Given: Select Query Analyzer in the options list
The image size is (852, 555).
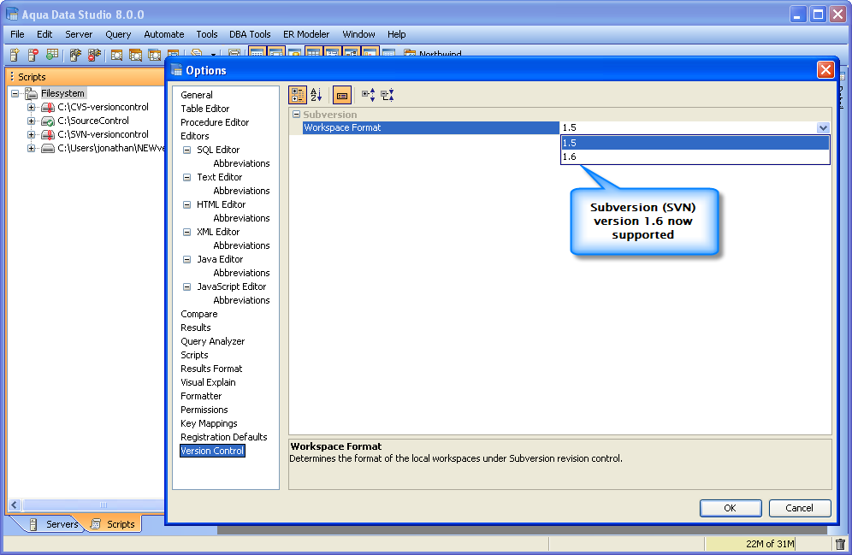Looking at the screenshot, I should point(212,341).
